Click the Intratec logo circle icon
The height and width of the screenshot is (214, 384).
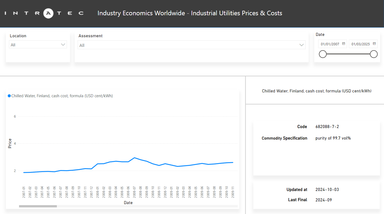pos(49,13)
